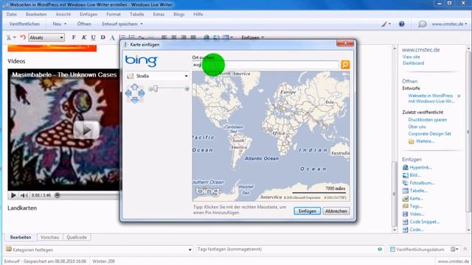Pan the Bing map up
Screen dimensions: 472x265
click(134, 87)
